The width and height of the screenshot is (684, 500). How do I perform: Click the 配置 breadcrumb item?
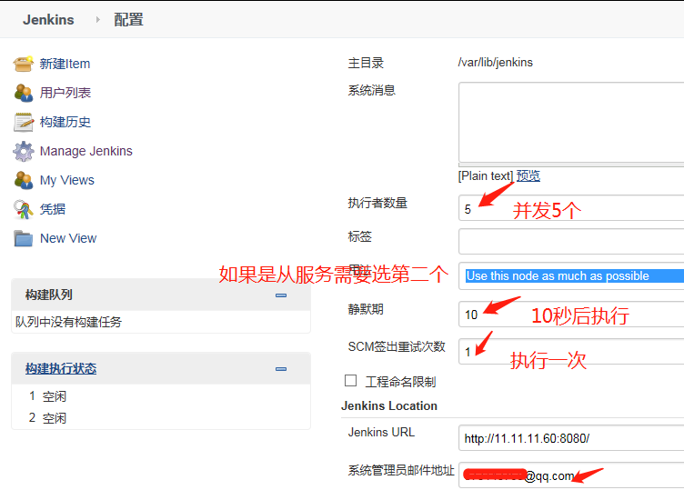(x=128, y=20)
